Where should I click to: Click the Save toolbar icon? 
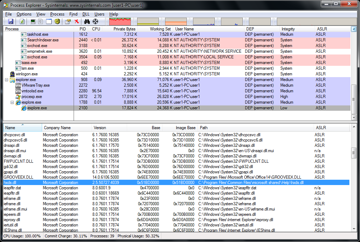(x=11, y=22)
